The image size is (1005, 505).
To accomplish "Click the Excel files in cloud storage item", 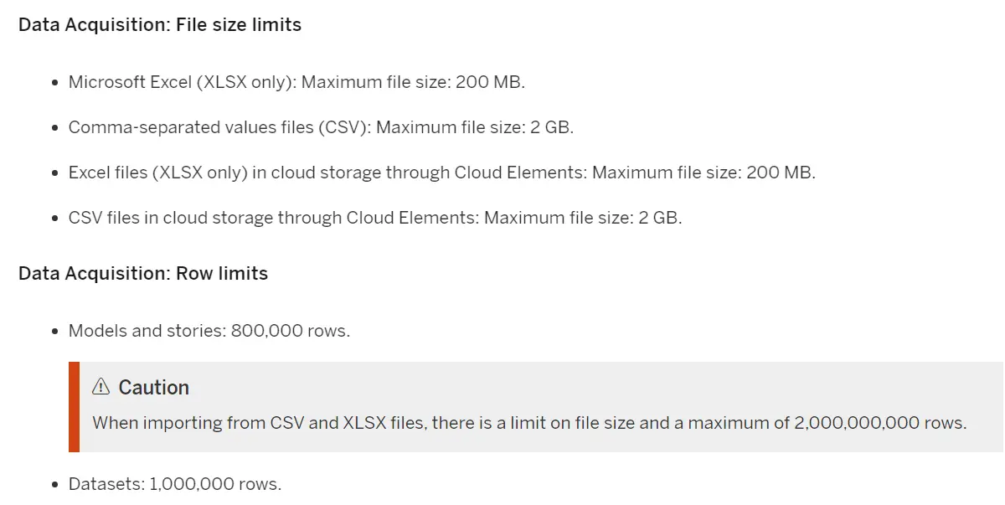I will (x=441, y=173).
